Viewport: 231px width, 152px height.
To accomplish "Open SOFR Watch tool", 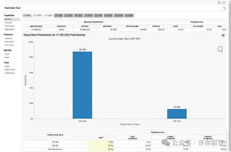I will tap(10, 70).
